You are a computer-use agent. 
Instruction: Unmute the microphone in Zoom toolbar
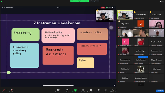[4, 90]
